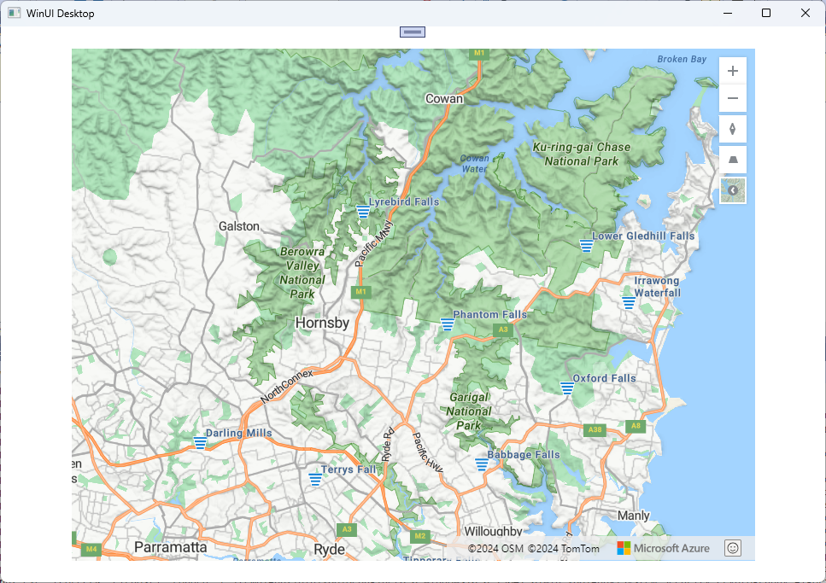
Task: Click the Oxford Falls waterfall icon
Action: (566, 388)
